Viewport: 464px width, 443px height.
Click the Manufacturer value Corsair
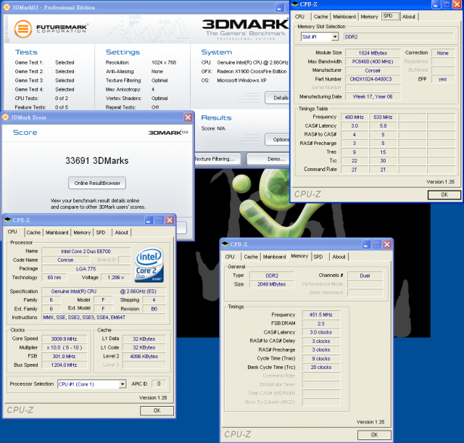373,70
